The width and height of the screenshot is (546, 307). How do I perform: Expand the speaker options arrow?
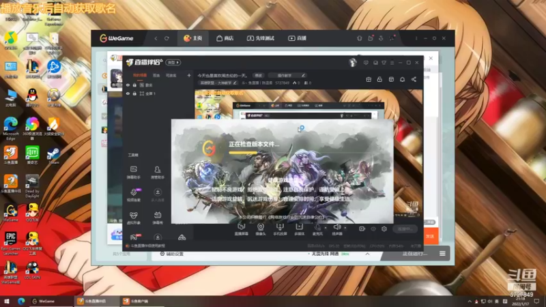(x=345, y=228)
